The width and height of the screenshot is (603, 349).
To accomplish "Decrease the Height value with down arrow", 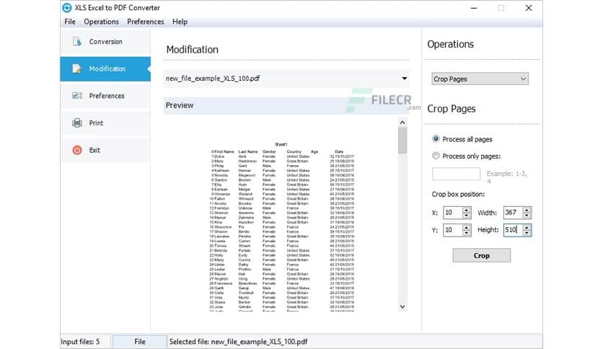I will pyautogui.click(x=527, y=233).
